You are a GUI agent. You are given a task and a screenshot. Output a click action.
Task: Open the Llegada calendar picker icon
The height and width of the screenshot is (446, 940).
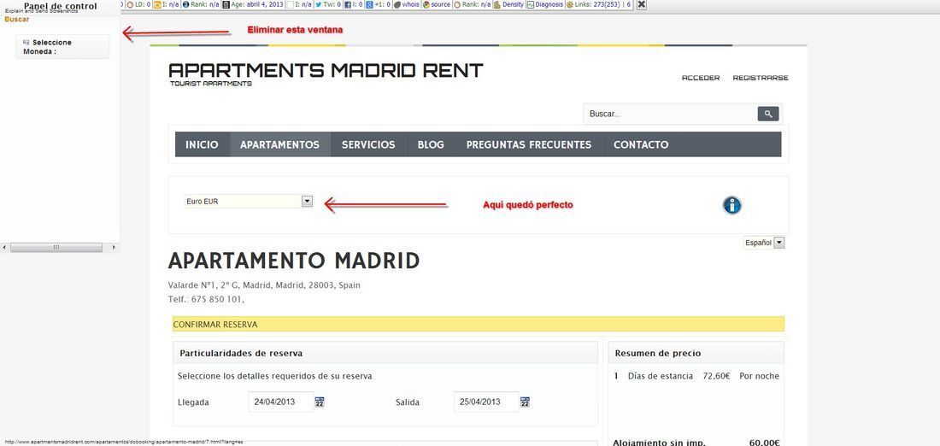[x=320, y=402]
